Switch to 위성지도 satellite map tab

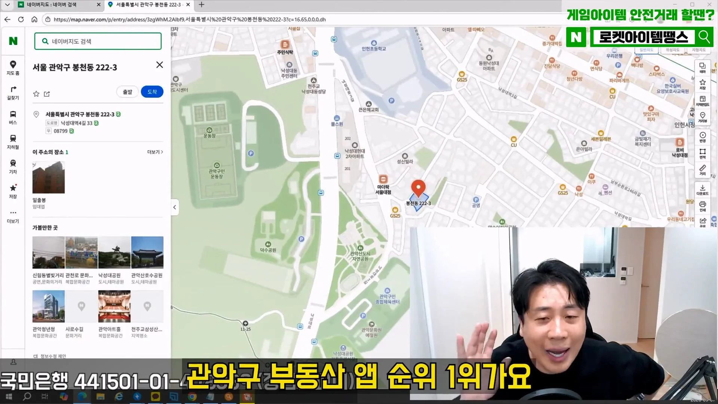[672, 50]
